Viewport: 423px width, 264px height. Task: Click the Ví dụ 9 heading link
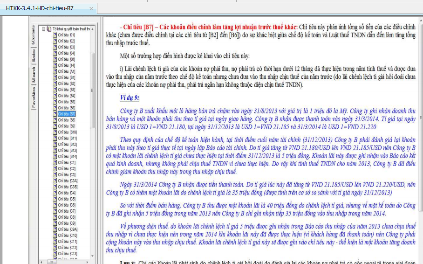pyautogui.click(x=130, y=97)
